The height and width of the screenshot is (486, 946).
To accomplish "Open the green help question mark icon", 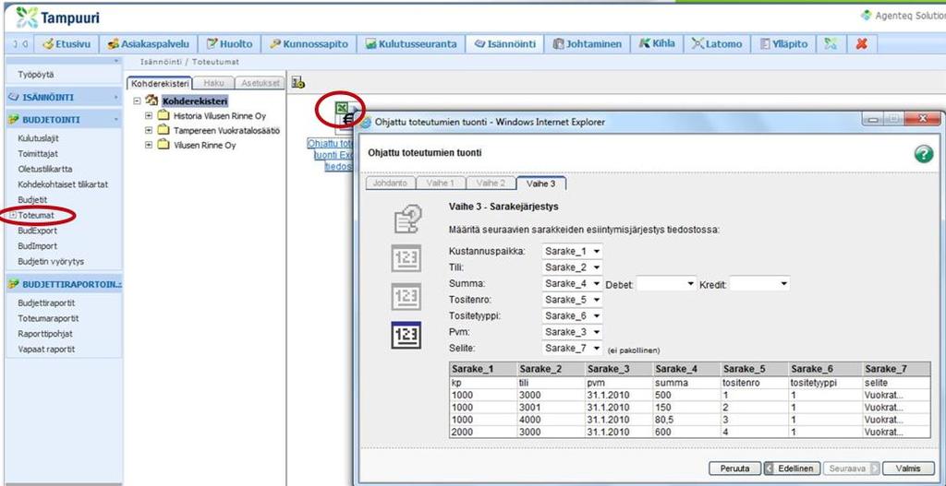I will point(923,154).
